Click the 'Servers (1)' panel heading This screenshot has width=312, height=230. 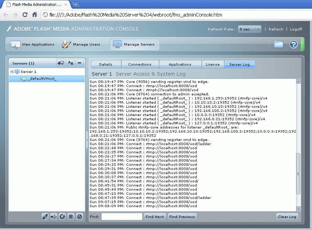23,63
